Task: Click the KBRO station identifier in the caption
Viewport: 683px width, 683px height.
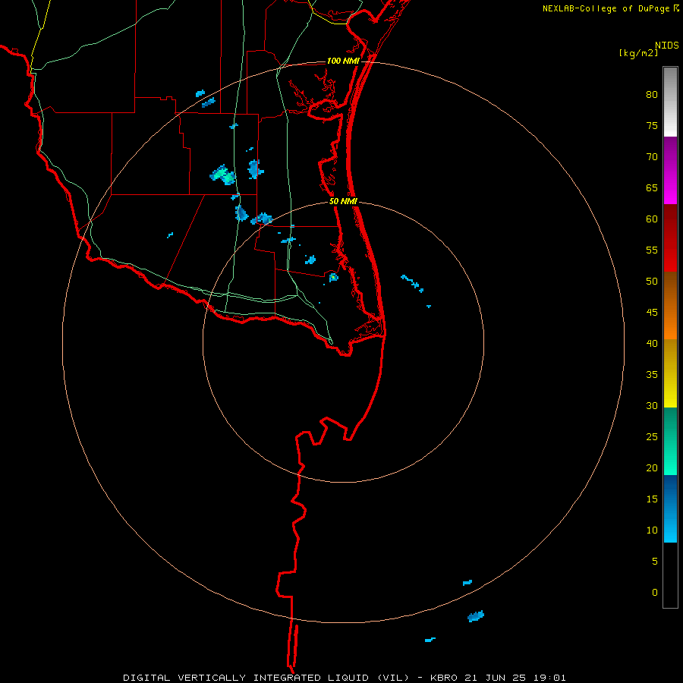Action: [444, 678]
